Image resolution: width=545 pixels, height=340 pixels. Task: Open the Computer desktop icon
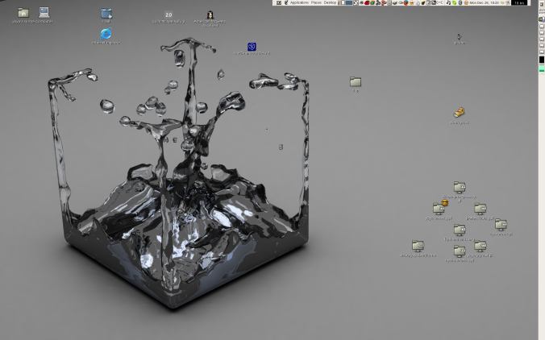44,13
